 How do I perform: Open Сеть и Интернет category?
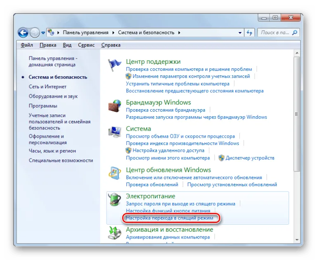(47, 87)
